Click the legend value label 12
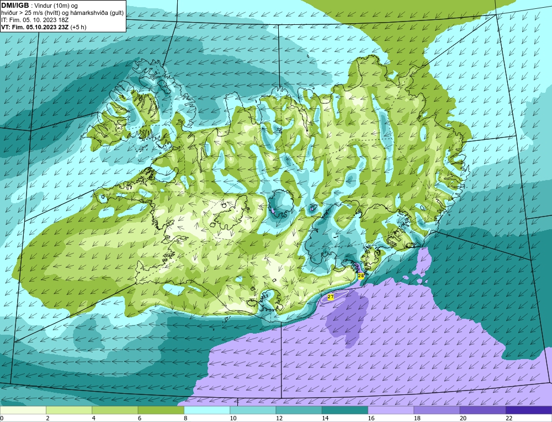Viewport: 552px width, 422px height. [x=279, y=418]
